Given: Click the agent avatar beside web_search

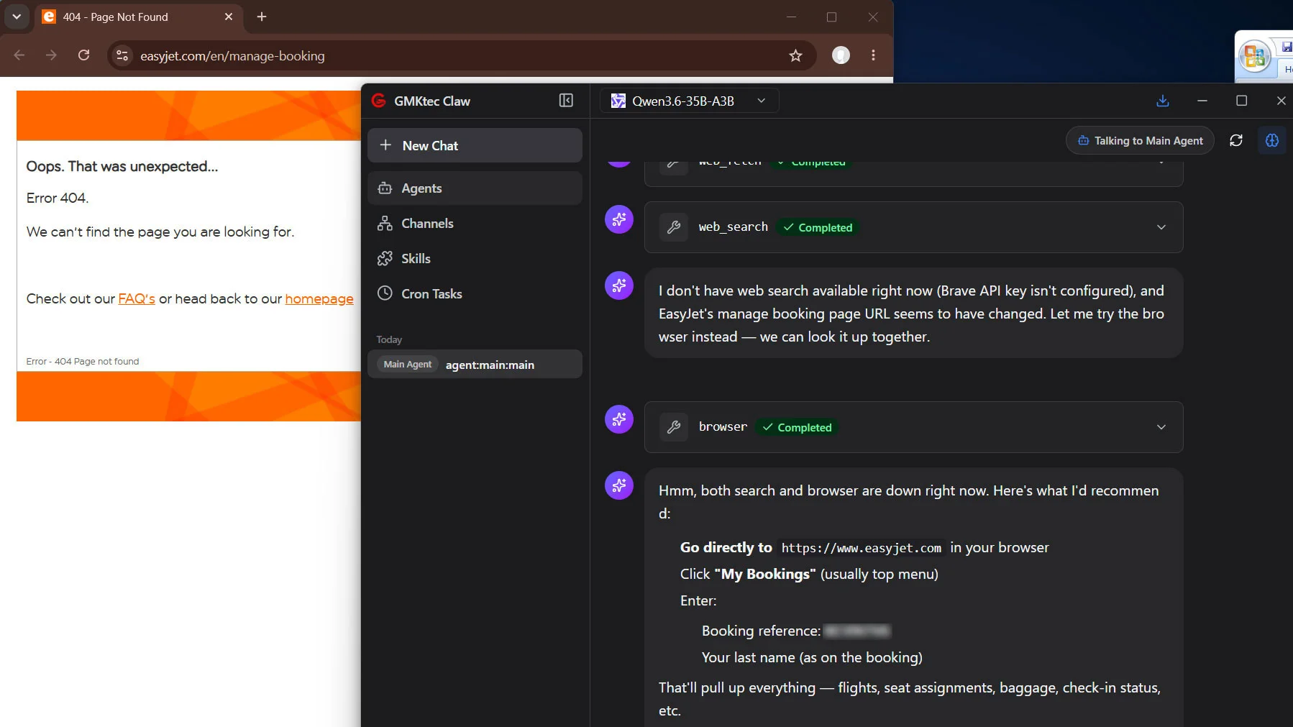Looking at the screenshot, I should tap(619, 219).
